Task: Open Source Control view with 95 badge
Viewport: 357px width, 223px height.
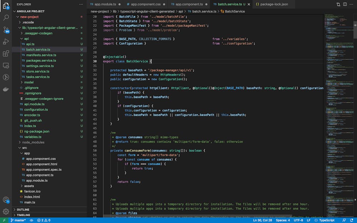Action: [6, 29]
